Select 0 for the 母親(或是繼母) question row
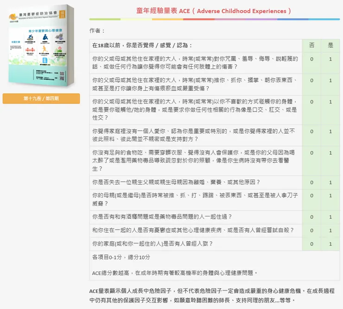The width and height of the screenshot is (343, 309). (x=312, y=195)
